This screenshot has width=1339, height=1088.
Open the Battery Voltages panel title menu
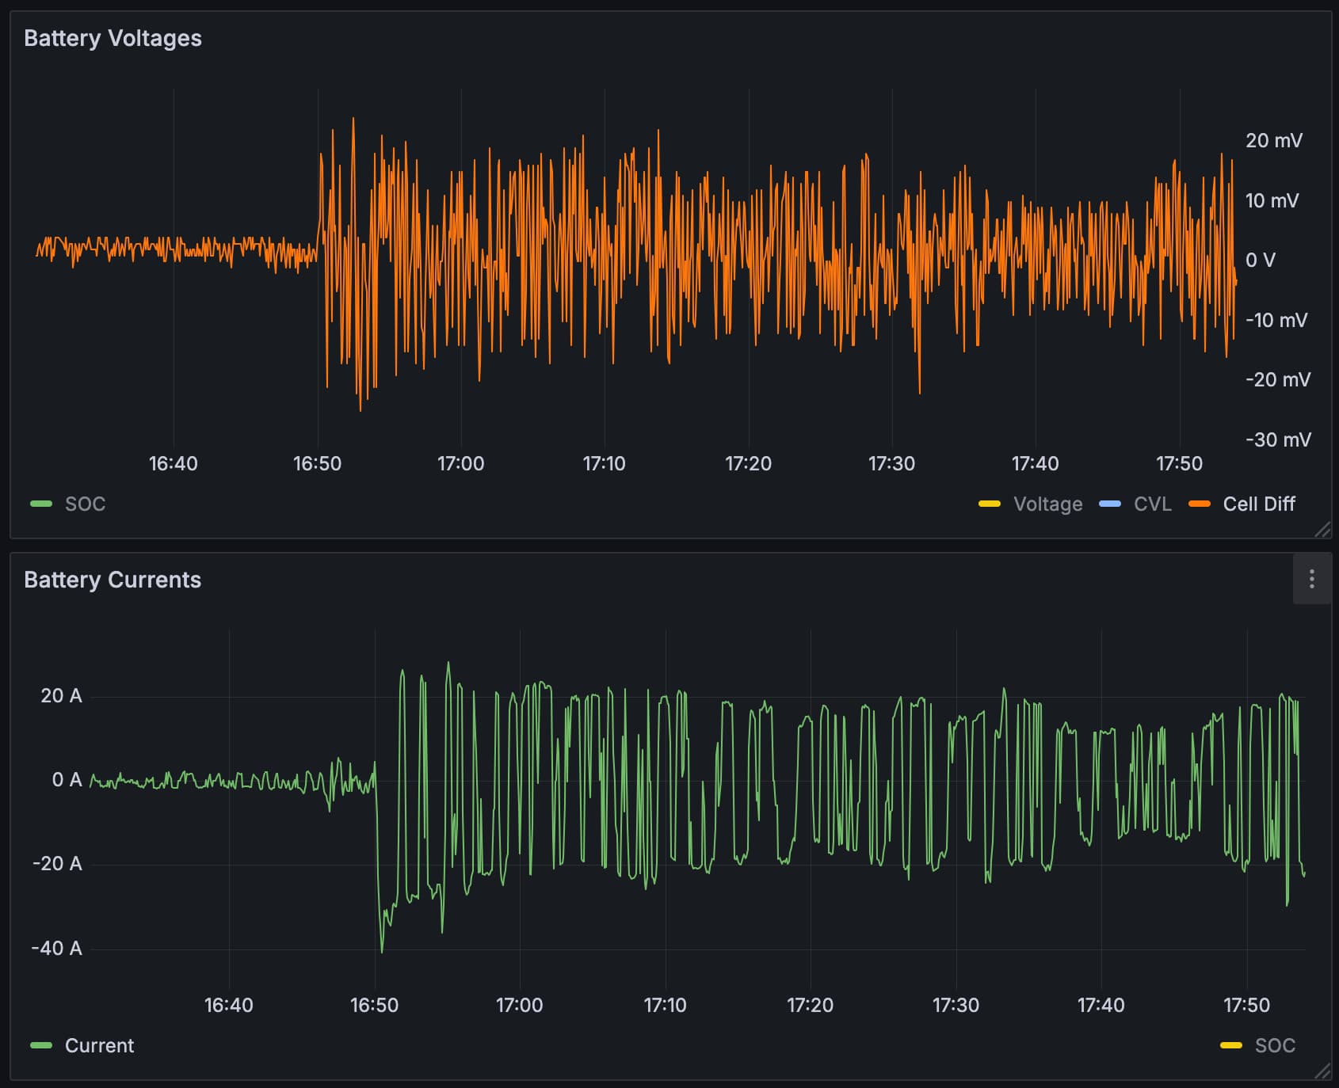(x=113, y=38)
